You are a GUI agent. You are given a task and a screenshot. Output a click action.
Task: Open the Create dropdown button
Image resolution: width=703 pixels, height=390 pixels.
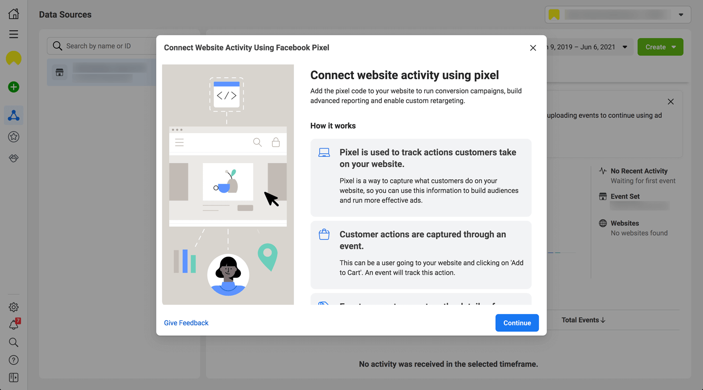click(660, 47)
